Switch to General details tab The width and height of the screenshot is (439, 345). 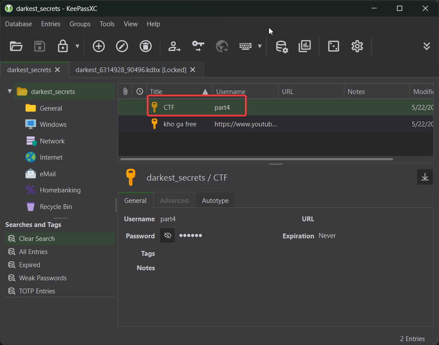135,201
